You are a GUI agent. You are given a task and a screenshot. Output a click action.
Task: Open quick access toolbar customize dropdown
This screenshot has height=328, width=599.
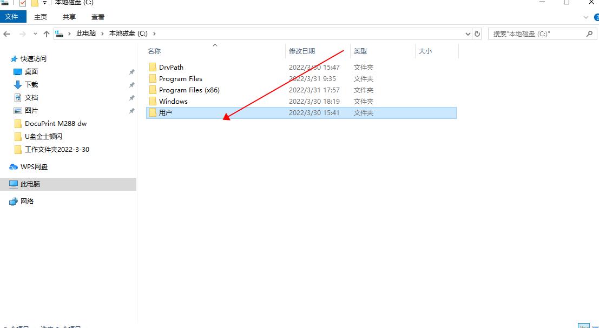coord(44,3)
